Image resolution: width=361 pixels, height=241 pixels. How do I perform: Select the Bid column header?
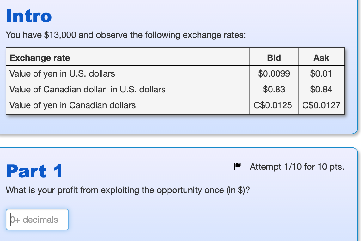click(x=274, y=58)
